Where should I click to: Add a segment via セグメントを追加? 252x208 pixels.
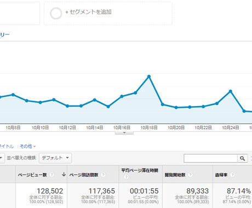89,12
